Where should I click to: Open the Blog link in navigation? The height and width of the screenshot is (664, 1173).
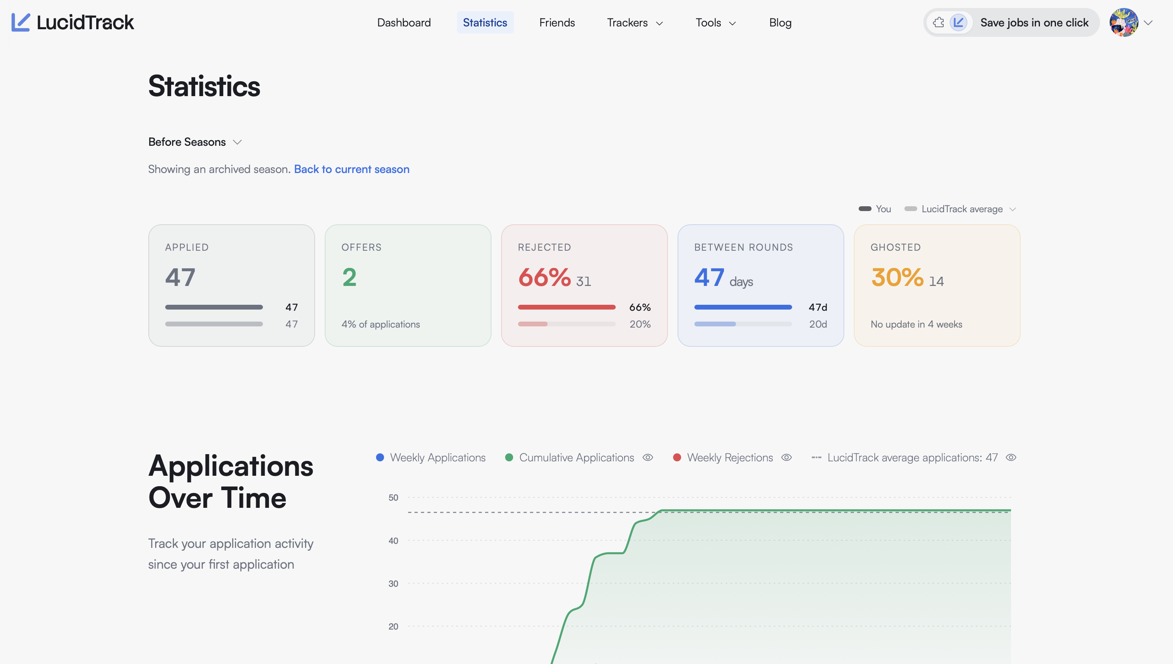[x=780, y=23]
